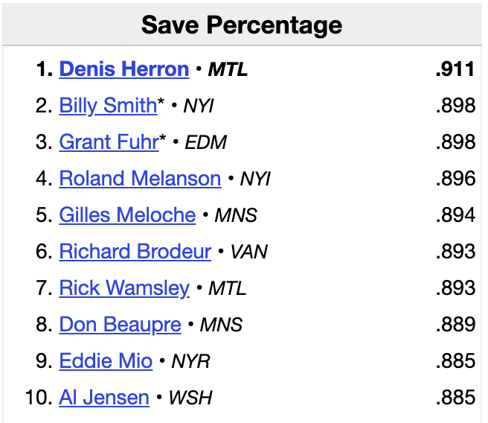
Task: Select the Eddie Mio link
Action: pyautogui.click(x=106, y=361)
